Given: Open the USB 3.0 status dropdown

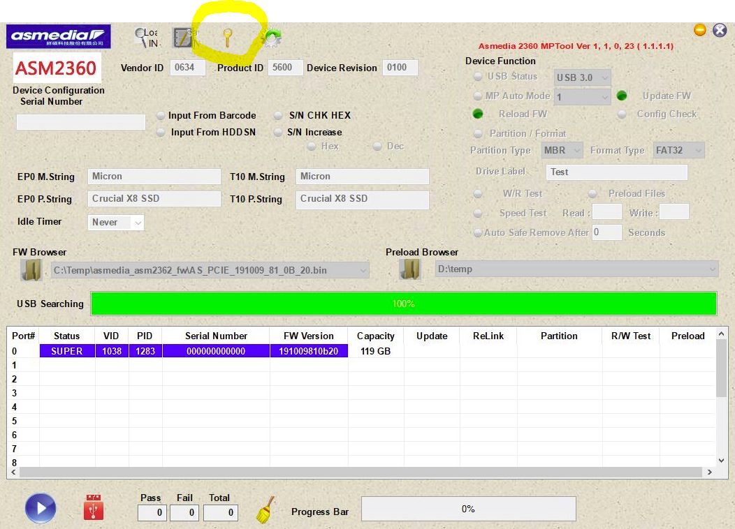Looking at the screenshot, I should pos(582,77).
